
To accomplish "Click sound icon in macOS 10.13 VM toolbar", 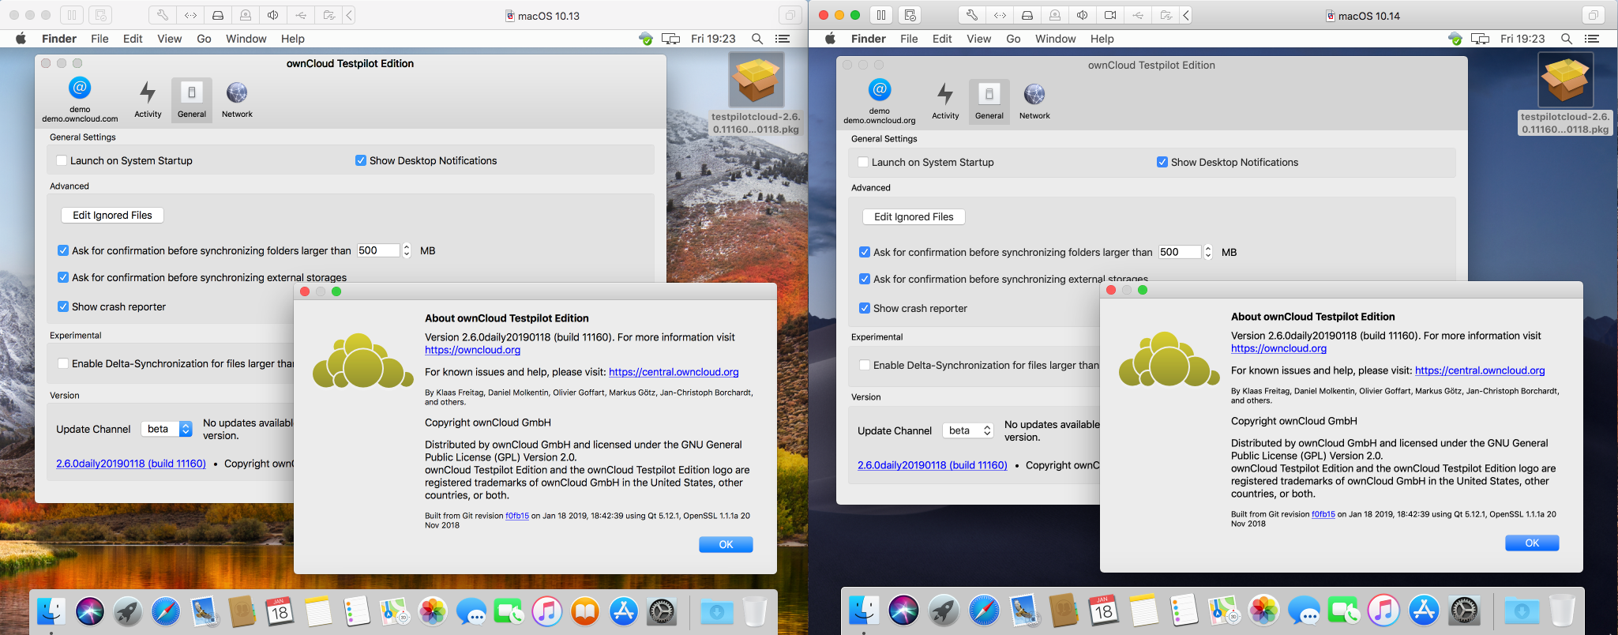I will coord(273,15).
